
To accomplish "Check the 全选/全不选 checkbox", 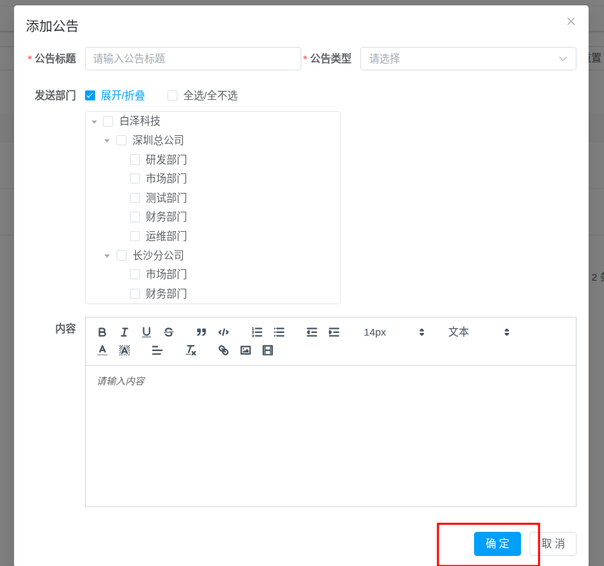I will [x=172, y=96].
